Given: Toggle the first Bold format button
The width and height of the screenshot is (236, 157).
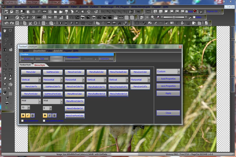Looking at the screenshot, I should click(x=23, y=115).
